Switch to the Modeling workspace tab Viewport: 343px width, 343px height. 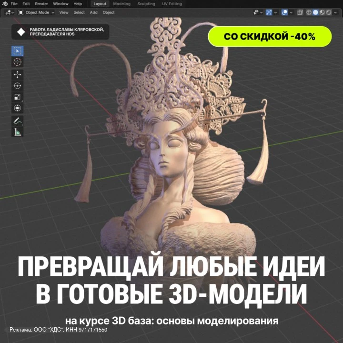pos(121,4)
